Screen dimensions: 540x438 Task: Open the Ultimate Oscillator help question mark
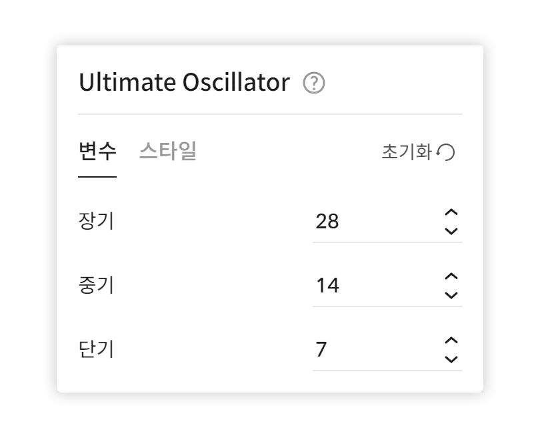tap(313, 84)
